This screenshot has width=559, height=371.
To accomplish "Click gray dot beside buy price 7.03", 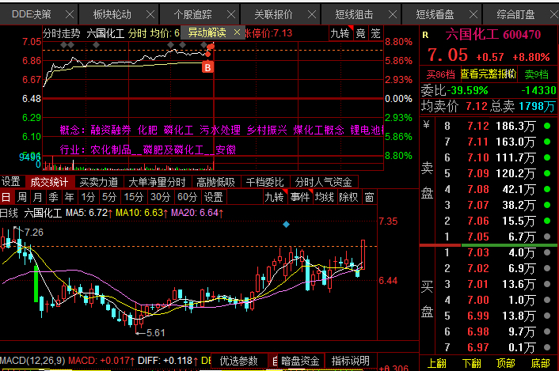I will click(547, 252).
